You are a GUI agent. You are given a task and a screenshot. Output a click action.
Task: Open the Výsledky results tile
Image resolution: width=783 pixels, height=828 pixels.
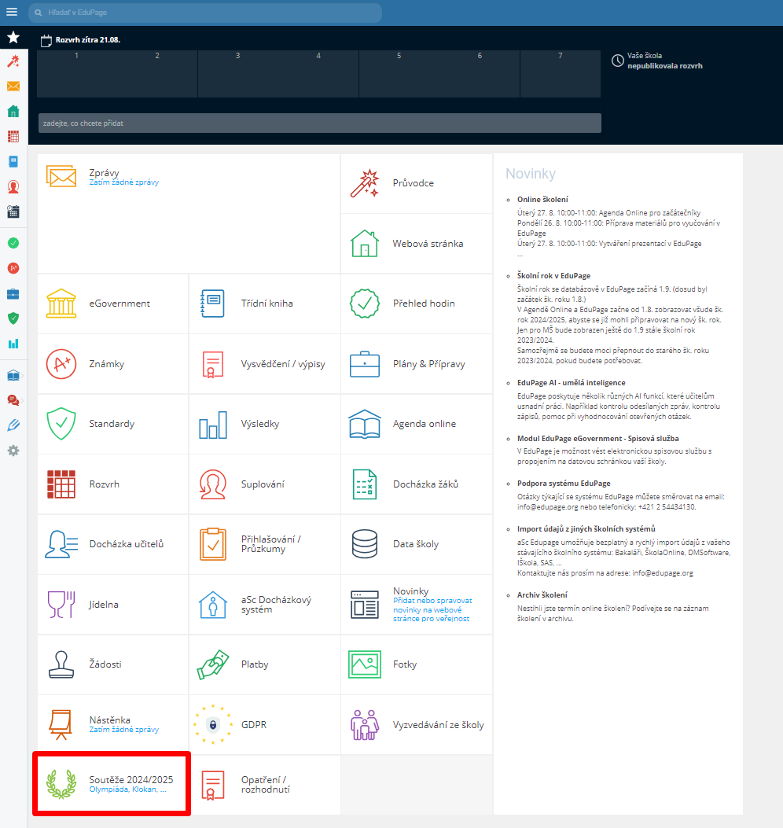(x=264, y=424)
